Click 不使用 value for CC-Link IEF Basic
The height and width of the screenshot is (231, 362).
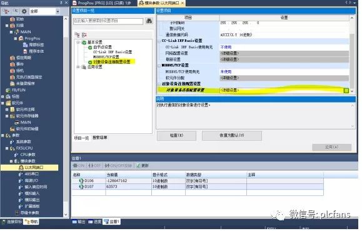tap(226, 47)
